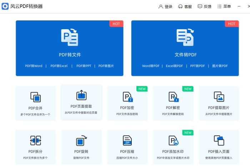This screenshot has height=166, width=250.
Task: Click the PDF页面提取 label
Action: pos(81,106)
